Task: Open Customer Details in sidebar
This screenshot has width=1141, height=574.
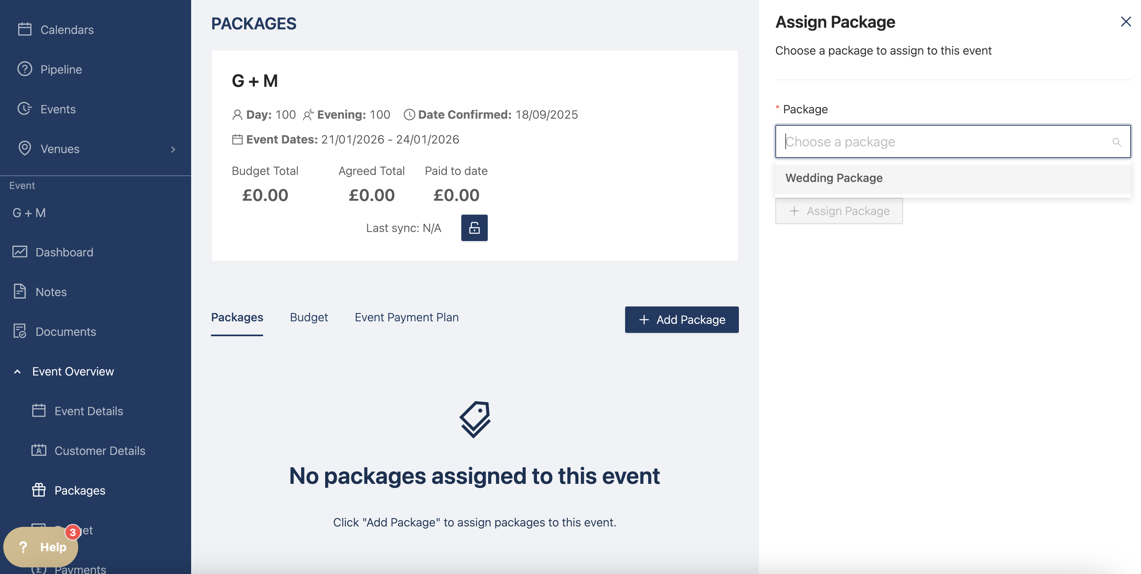Action: tap(100, 450)
